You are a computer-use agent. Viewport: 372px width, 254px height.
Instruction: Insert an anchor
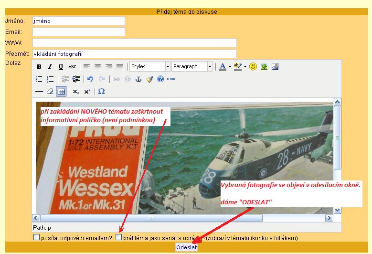pos(138,79)
